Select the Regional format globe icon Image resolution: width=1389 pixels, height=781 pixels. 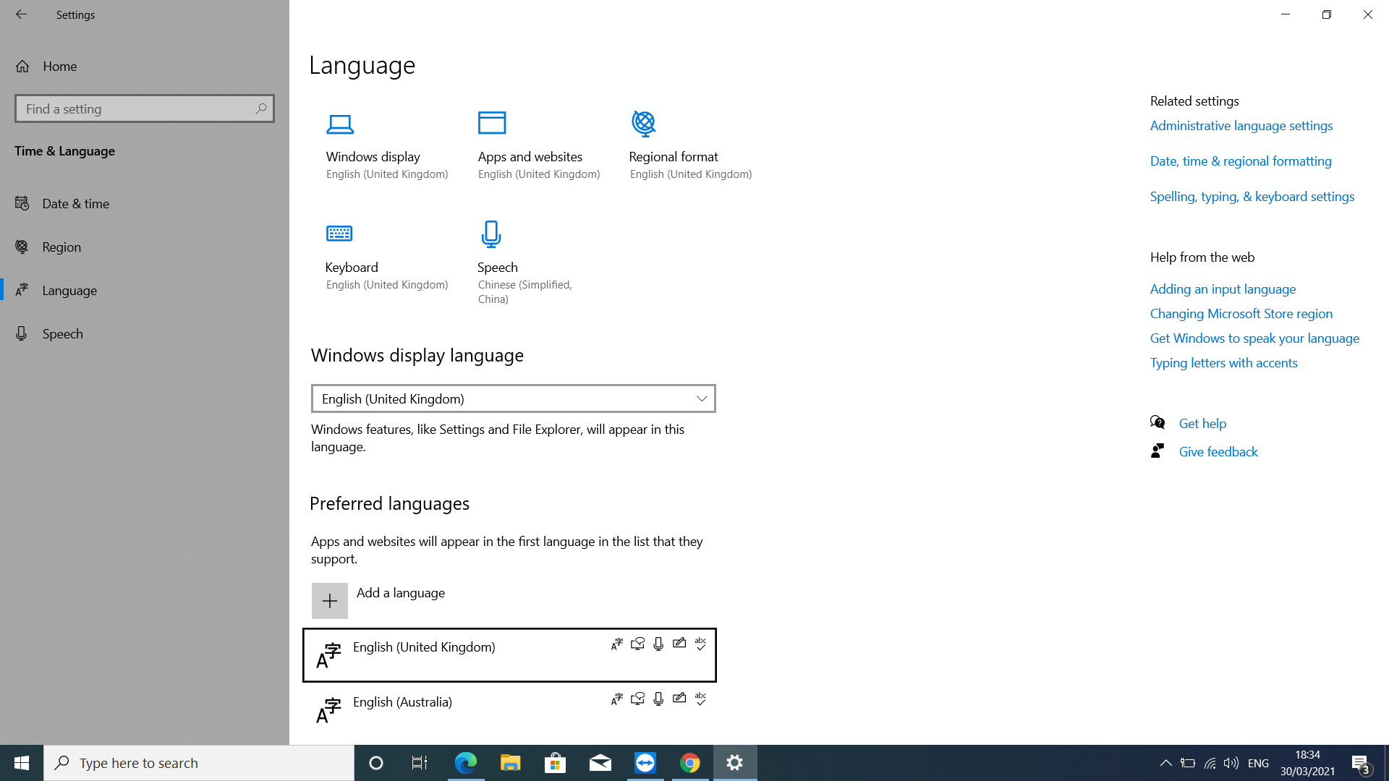point(643,124)
